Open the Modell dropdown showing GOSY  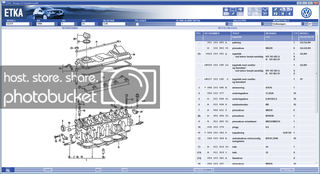30,24
